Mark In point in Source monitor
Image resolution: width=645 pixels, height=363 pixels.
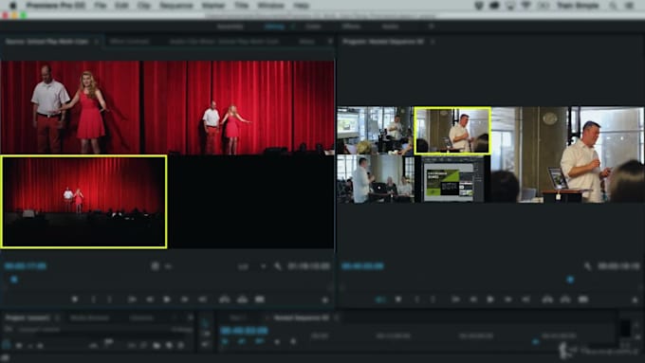pos(93,299)
